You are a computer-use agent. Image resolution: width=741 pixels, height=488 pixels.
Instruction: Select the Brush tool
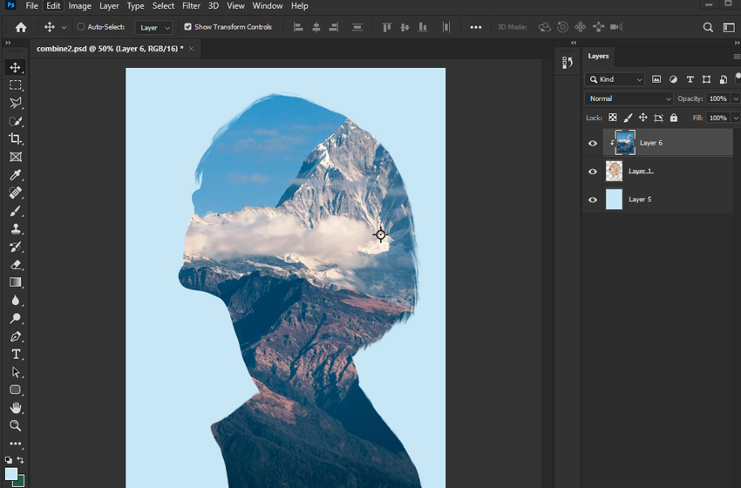pyautogui.click(x=15, y=211)
